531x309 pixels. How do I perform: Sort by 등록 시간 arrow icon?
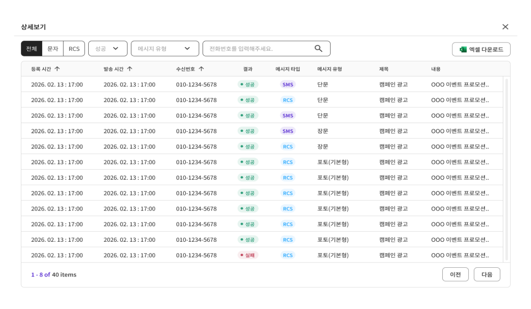pyautogui.click(x=57, y=69)
